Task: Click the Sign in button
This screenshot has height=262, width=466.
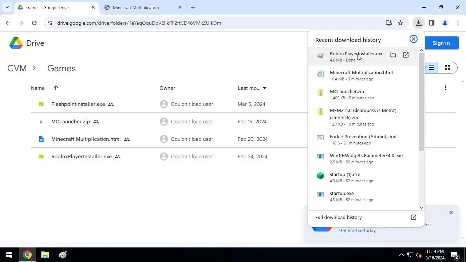Action: [x=441, y=43]
